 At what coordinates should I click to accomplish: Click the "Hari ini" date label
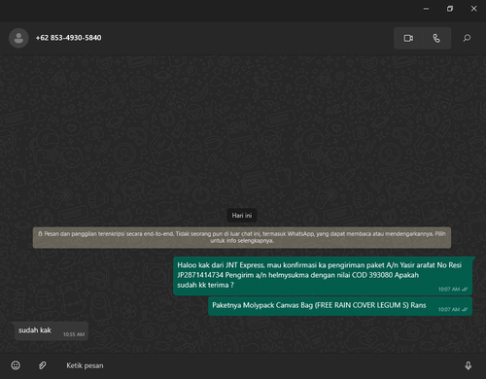[242, 216]
